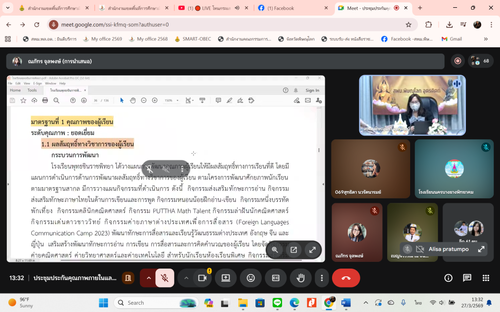
Task: Go back in browser history
Action: [9, 24]
